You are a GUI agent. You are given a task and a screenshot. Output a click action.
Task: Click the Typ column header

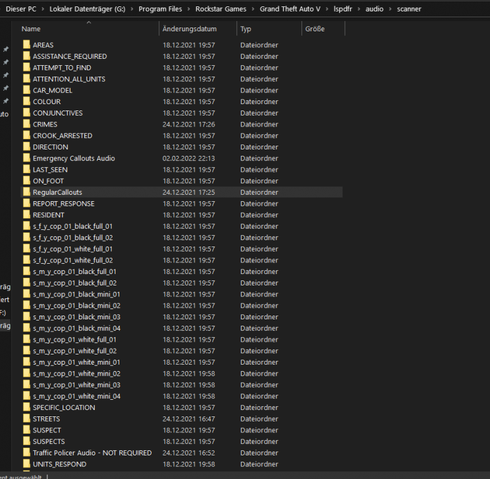click(246, 29)
